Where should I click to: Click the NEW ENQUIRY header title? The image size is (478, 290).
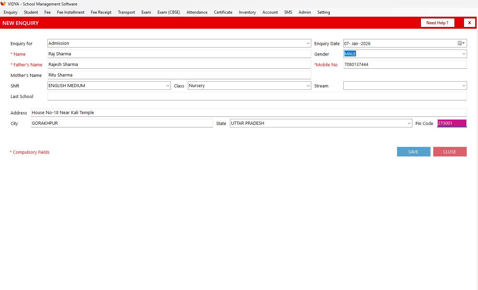pos(21,23)
